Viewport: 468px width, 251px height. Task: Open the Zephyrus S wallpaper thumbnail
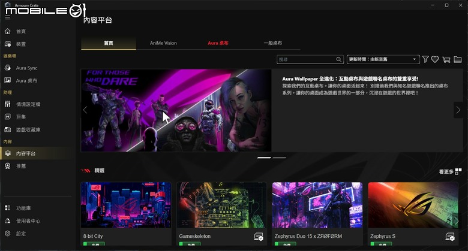pos(413,205)
